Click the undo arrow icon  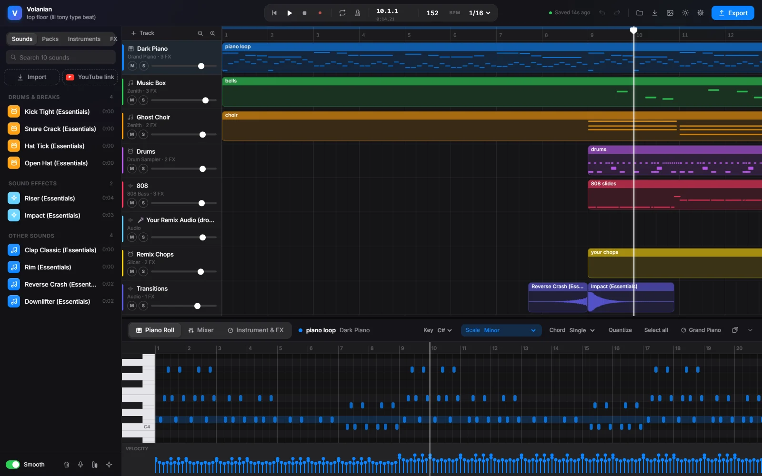[x=602, y=13]
